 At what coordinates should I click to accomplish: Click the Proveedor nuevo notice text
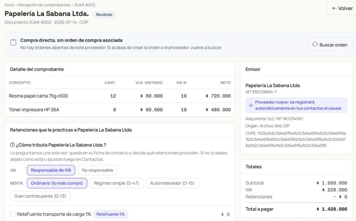pyautogui.click(x=298, y=105)
